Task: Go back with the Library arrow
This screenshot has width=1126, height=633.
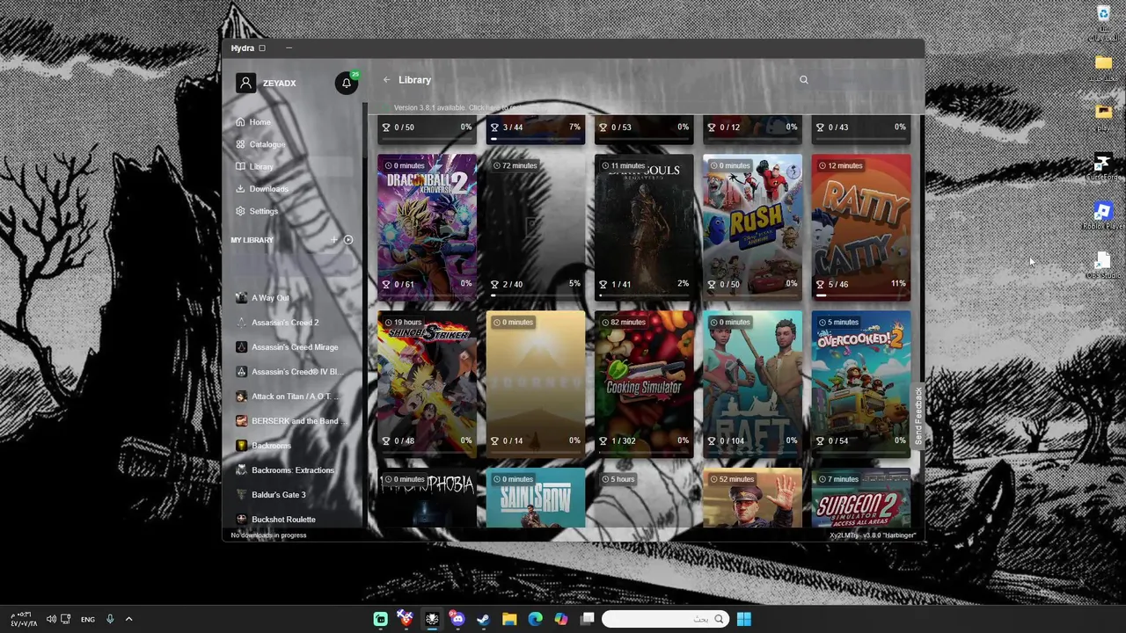Action: (x=386, y=80)
